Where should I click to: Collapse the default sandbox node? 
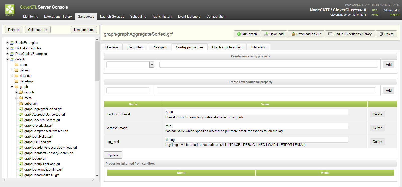[x=7, y=59]
